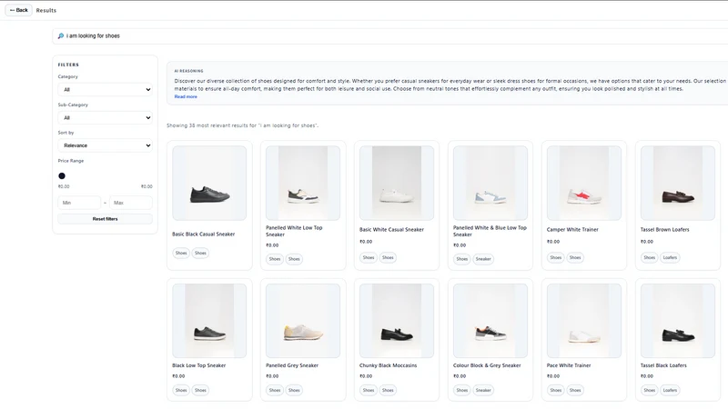Click Sneaker tag under Panelled White & Blue

483,259
